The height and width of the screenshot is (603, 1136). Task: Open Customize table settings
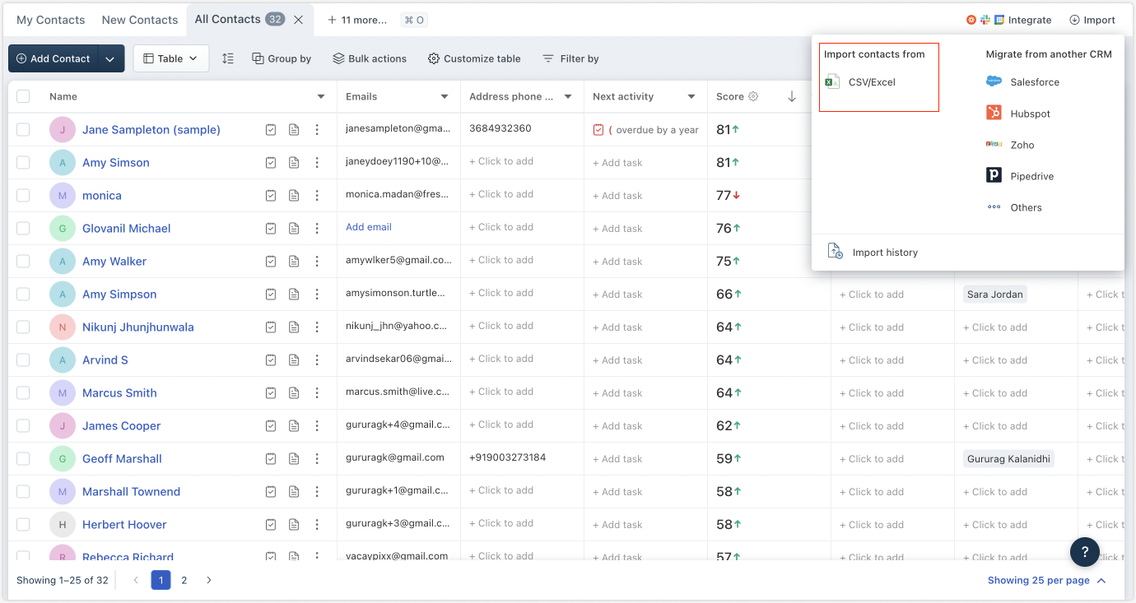click(x=432, y=58)
